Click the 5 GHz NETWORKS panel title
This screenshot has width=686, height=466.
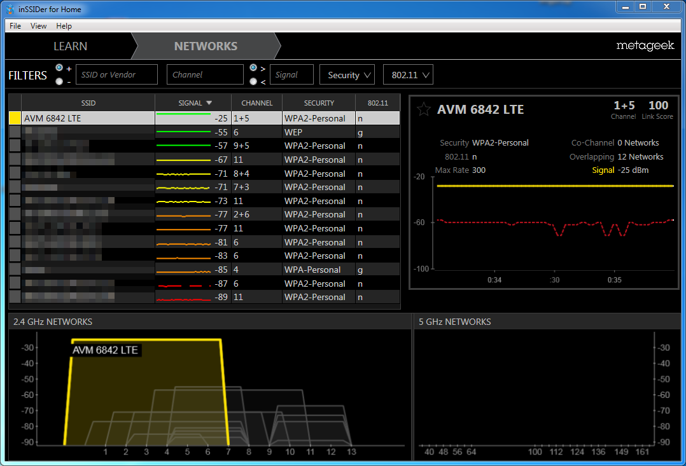coord(454,322)
